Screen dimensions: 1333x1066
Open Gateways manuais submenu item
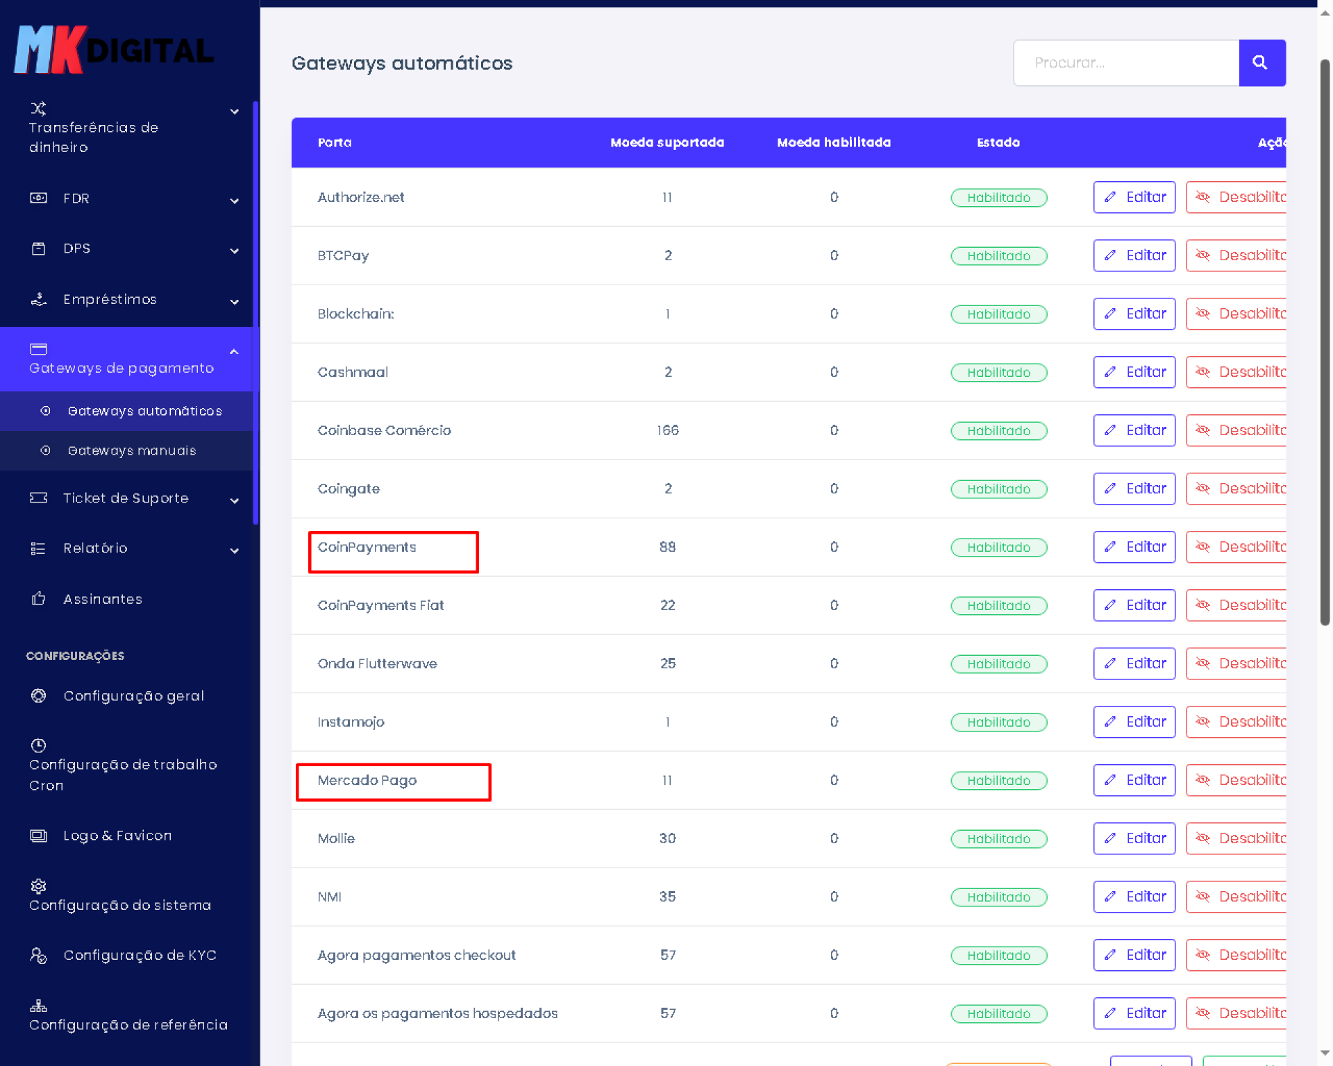pyautogui.click(x=132, y=450)
